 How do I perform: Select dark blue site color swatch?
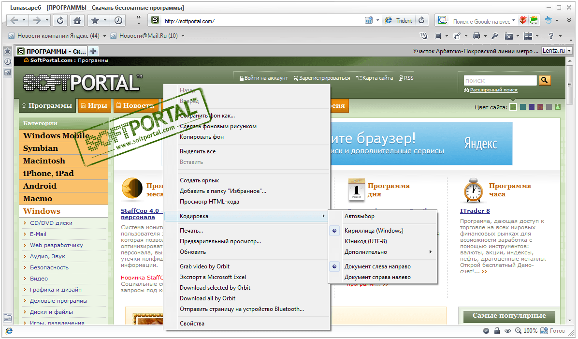[x=531, y=107]
